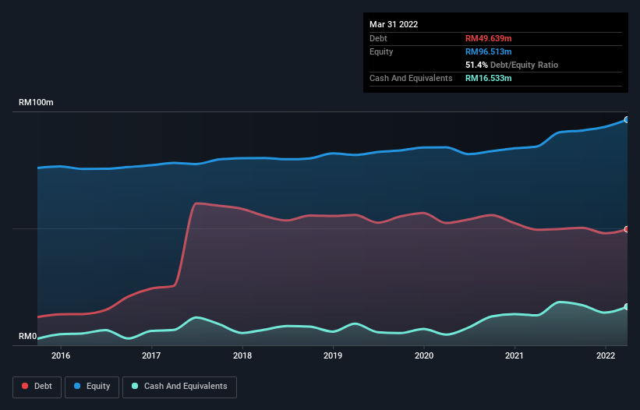This screenshot has height=410, width=640.
Task: Select the Debt endpoint marker on the red line
Action: (x=627, y=229)
